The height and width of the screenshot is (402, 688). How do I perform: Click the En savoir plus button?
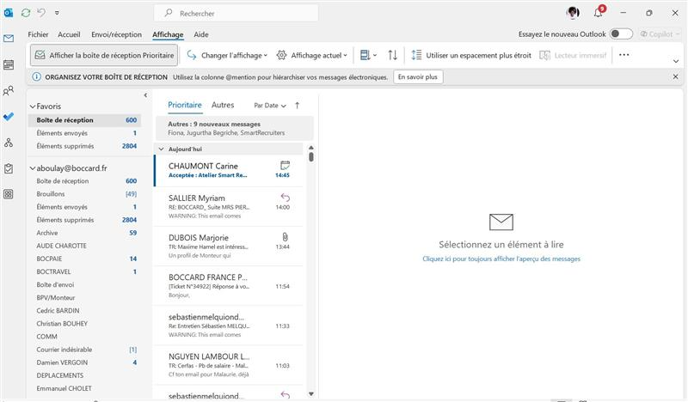pyautogui.click(x=418, y=76)
